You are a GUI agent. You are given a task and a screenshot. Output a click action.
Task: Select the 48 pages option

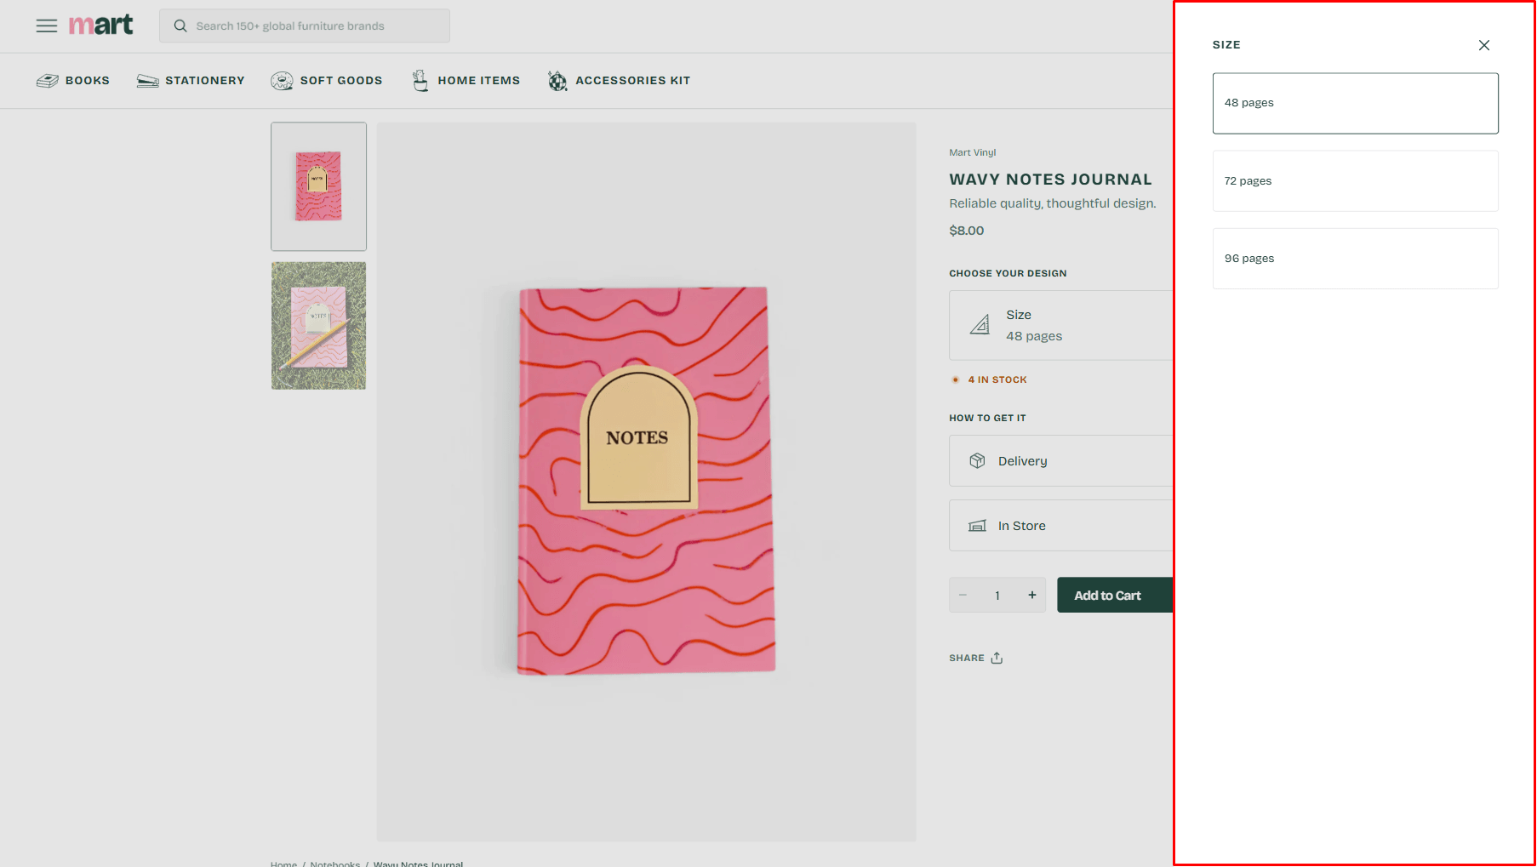tap(1355, 103)
